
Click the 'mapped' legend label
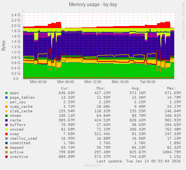[17, 148]
